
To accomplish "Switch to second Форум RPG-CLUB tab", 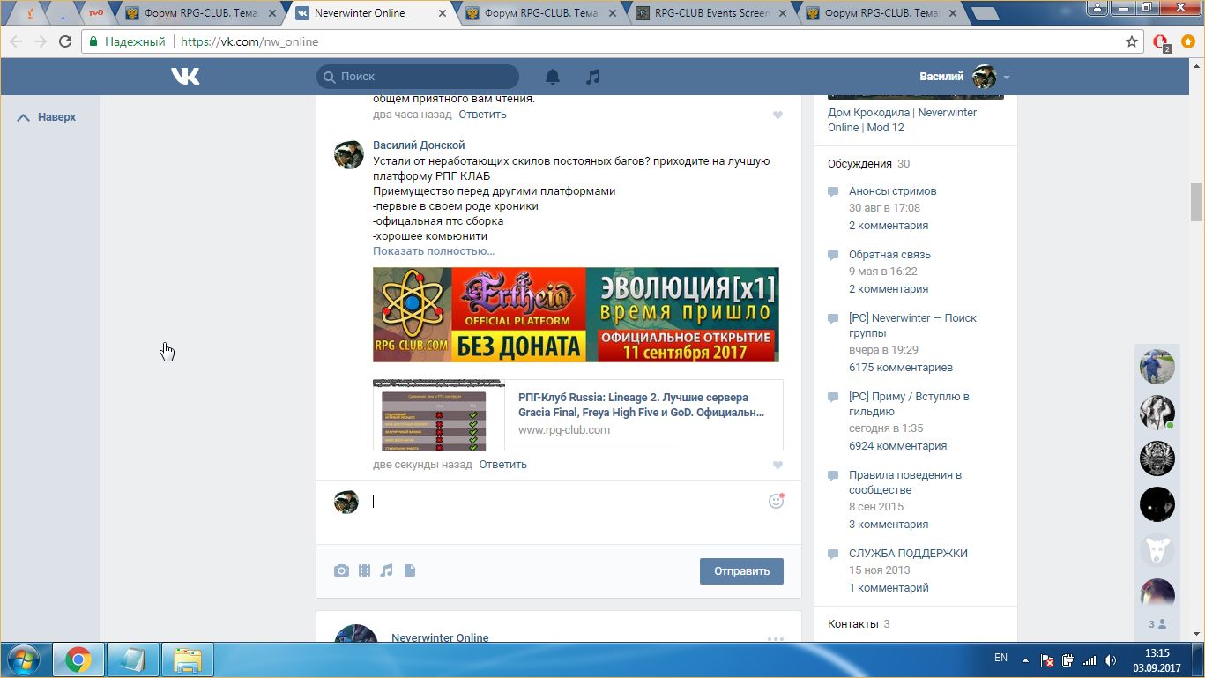I will point(539,13).
